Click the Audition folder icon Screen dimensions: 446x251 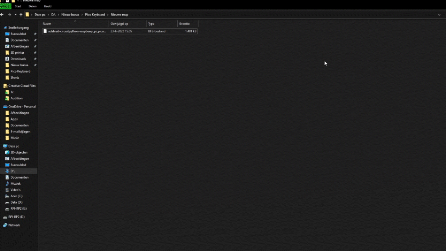[x=7, y=98]
